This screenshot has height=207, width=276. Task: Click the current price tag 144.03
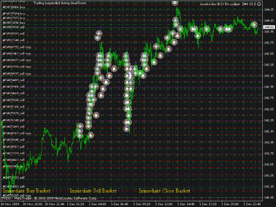269,27
